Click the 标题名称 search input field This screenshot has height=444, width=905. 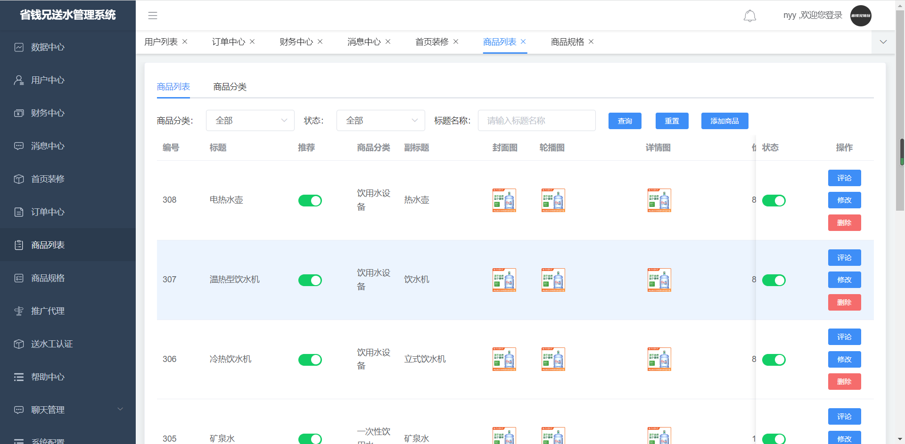536,121
